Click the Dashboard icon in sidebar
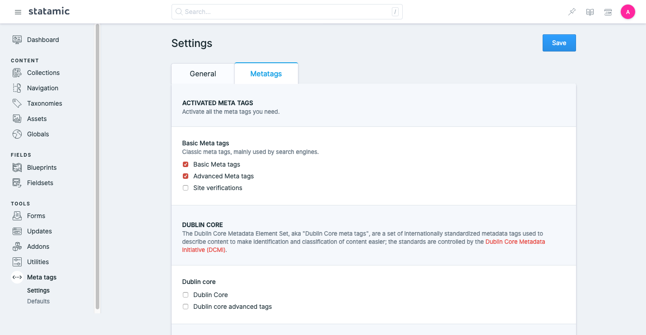This screenshot has width=646, height=335. 17,40
